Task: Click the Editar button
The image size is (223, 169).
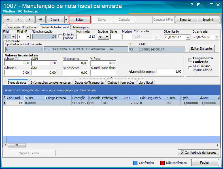Action: [x=80, y=20]
